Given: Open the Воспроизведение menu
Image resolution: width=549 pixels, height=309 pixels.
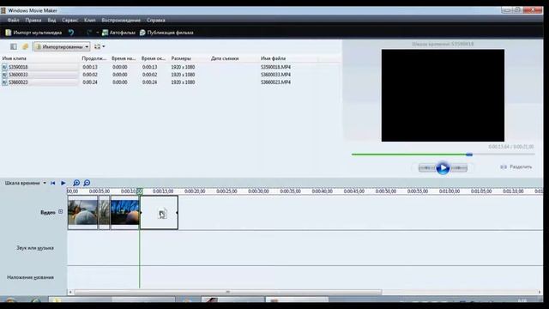Looking at the screenshot, I should 121,20.
